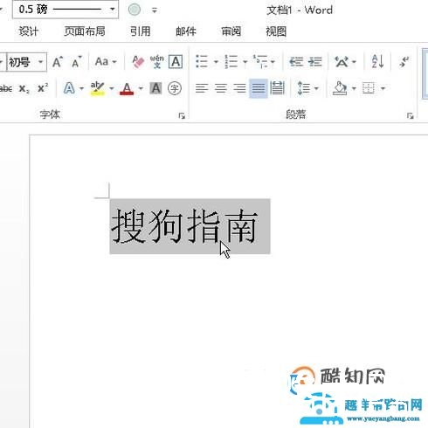Apply character border icon
This screenshot has height=428, width=428.
pyautogui.click(x=176, y=62)
